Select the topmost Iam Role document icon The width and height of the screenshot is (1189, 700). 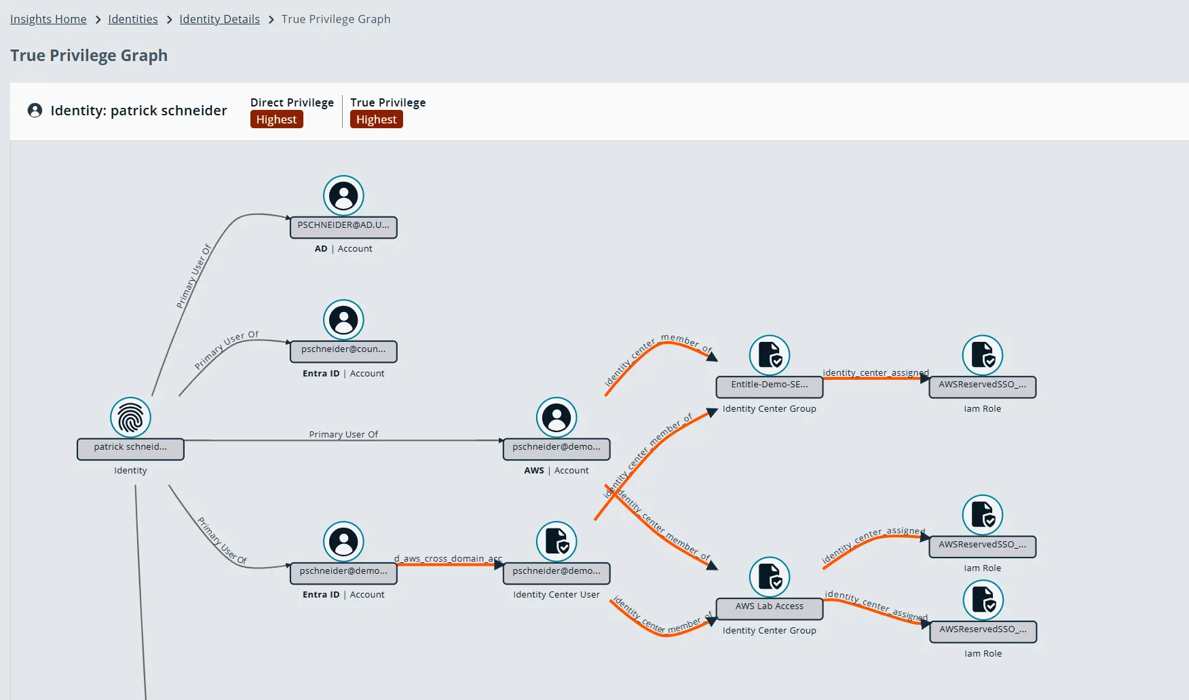point(983,355)
